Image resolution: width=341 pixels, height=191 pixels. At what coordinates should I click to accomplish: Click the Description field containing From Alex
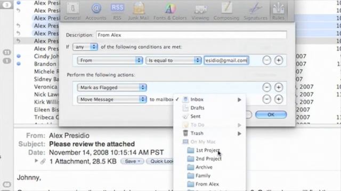point(191,35)
